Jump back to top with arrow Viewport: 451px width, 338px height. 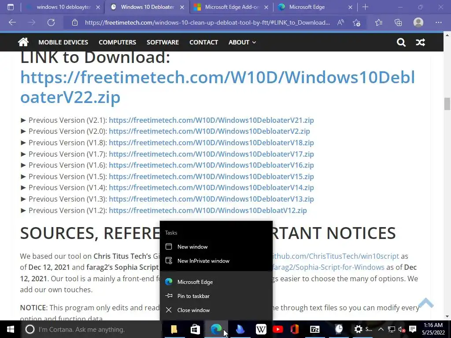point(426,303)
